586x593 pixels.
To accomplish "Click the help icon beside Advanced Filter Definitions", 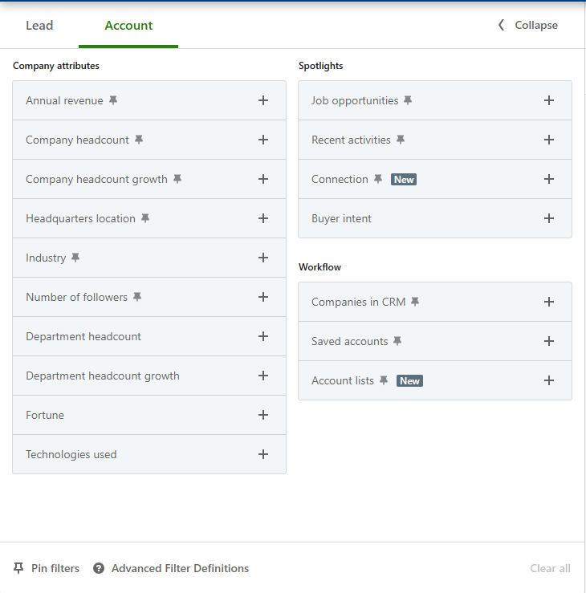I will click(99, 568).
